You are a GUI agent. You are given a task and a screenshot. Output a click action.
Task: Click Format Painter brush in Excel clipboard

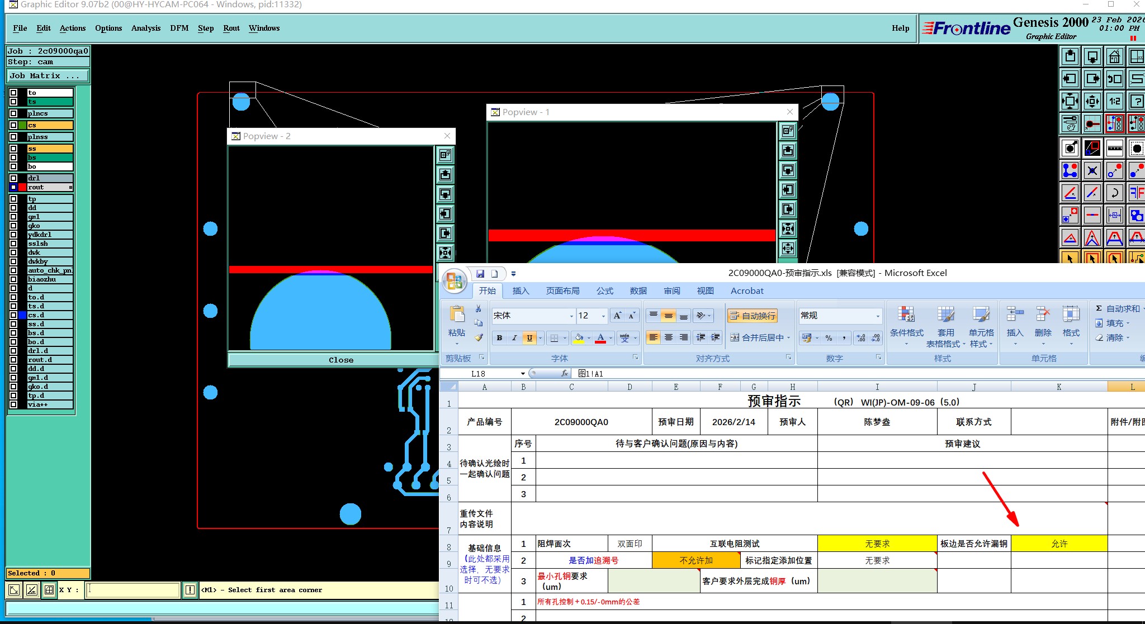(x=479, y=337)
